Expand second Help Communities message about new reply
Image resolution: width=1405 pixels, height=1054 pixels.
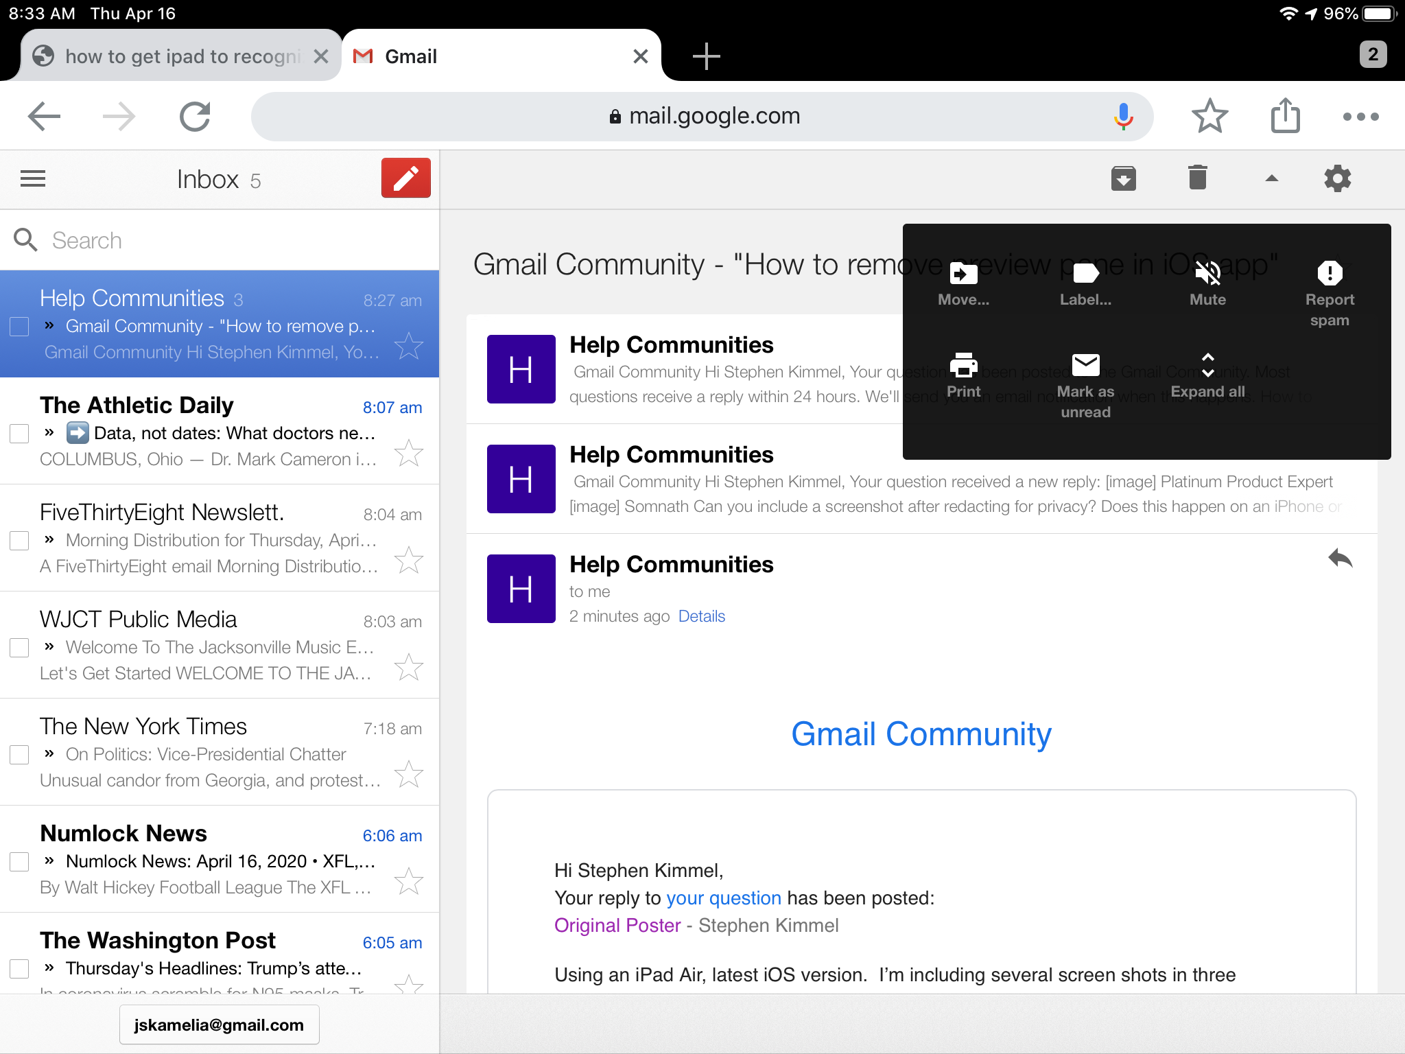[x=921, y=479]
